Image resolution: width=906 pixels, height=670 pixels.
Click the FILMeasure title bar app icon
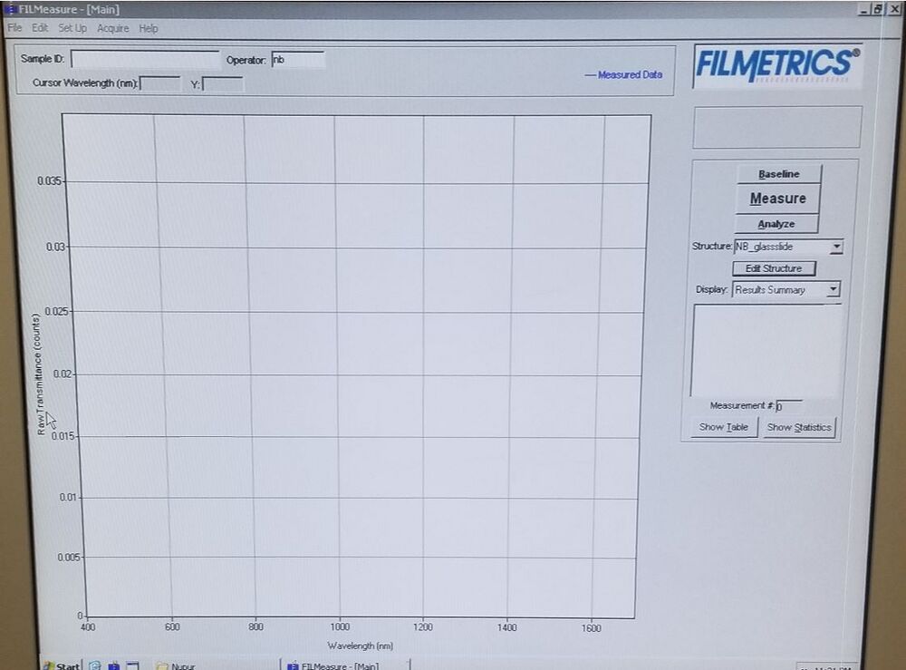point(10,9)
